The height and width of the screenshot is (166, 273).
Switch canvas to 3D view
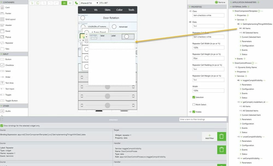70,3
